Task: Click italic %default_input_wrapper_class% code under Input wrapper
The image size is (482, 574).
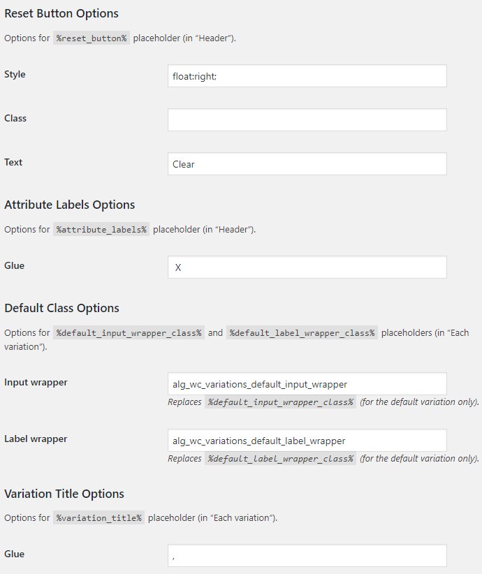Action: (x=280, y=402)
